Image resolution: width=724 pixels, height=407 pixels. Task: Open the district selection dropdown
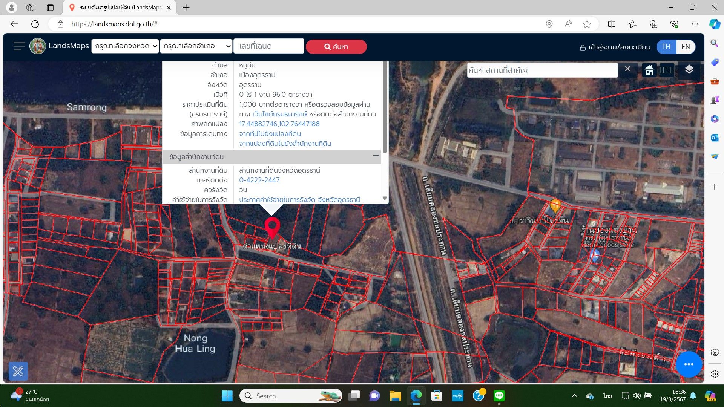click(x=196, y=46)
